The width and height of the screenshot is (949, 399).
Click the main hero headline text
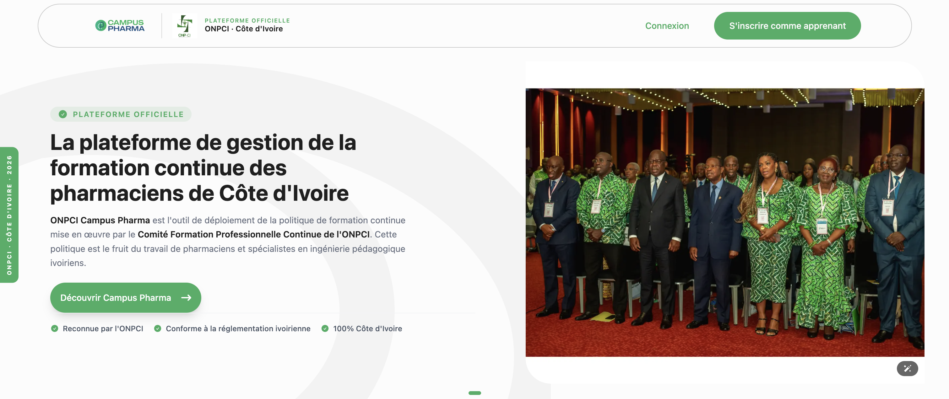click(203, 168)
